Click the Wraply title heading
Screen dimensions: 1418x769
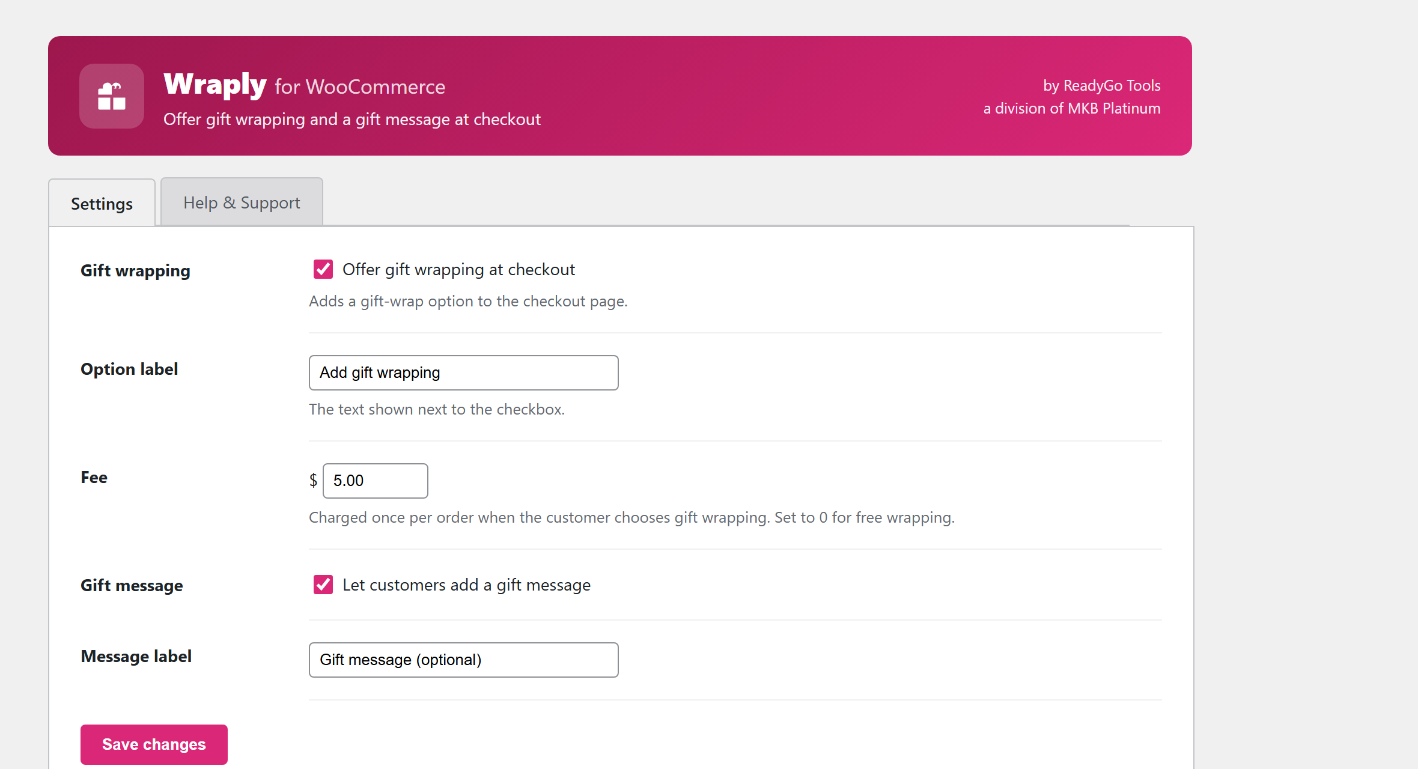tap(215, 84)
